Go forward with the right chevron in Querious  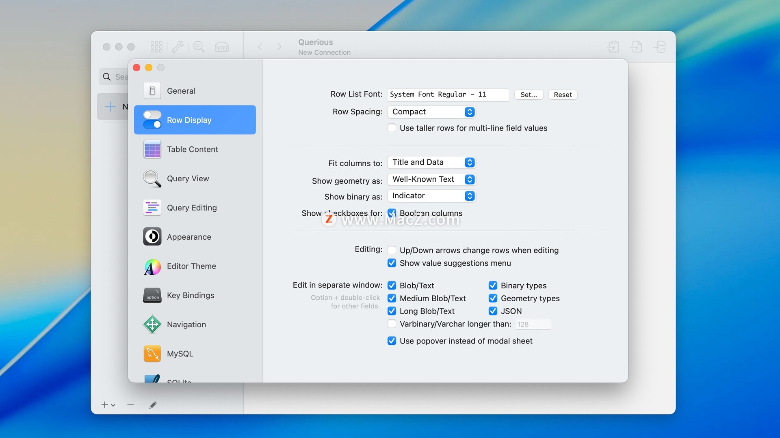pos(279,47)
